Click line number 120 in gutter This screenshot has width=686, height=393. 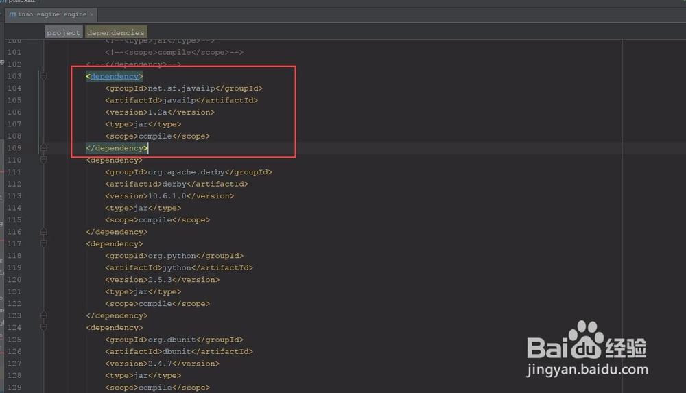point(14,280)
